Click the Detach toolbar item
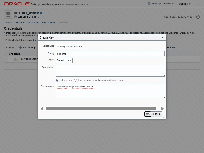 tap(171, 48)
